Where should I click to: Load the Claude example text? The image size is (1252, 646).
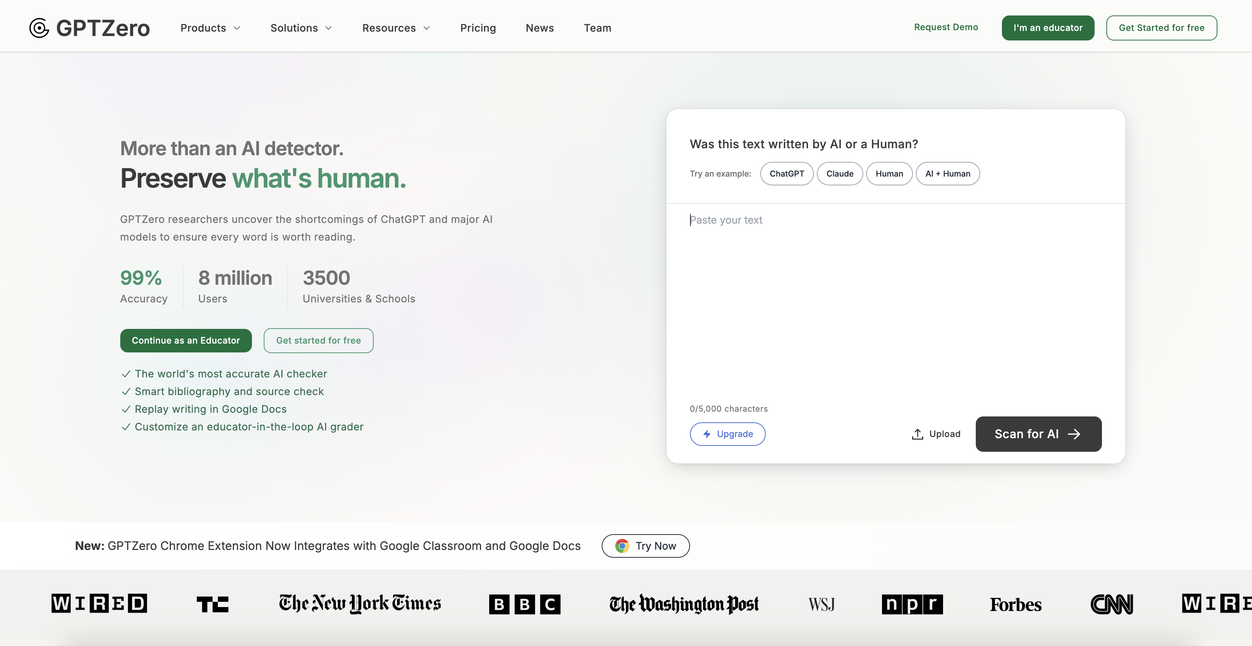point(839,174)
